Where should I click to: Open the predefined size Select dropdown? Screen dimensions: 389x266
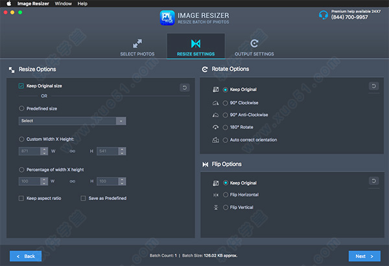tap(72, 121)
